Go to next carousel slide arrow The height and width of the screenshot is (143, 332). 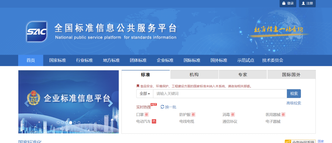[x=110, y=103]
